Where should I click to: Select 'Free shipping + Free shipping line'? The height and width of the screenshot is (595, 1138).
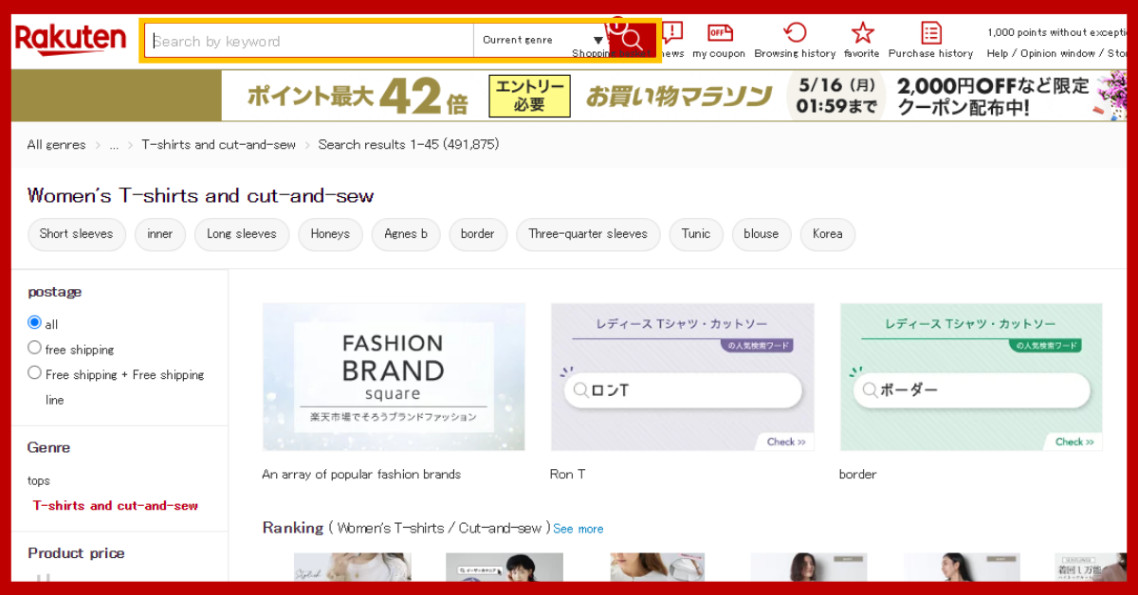pyautogui.click(x=34, y=372)
